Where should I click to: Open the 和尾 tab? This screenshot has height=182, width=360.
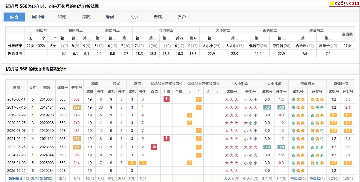(x=62, y=17)
